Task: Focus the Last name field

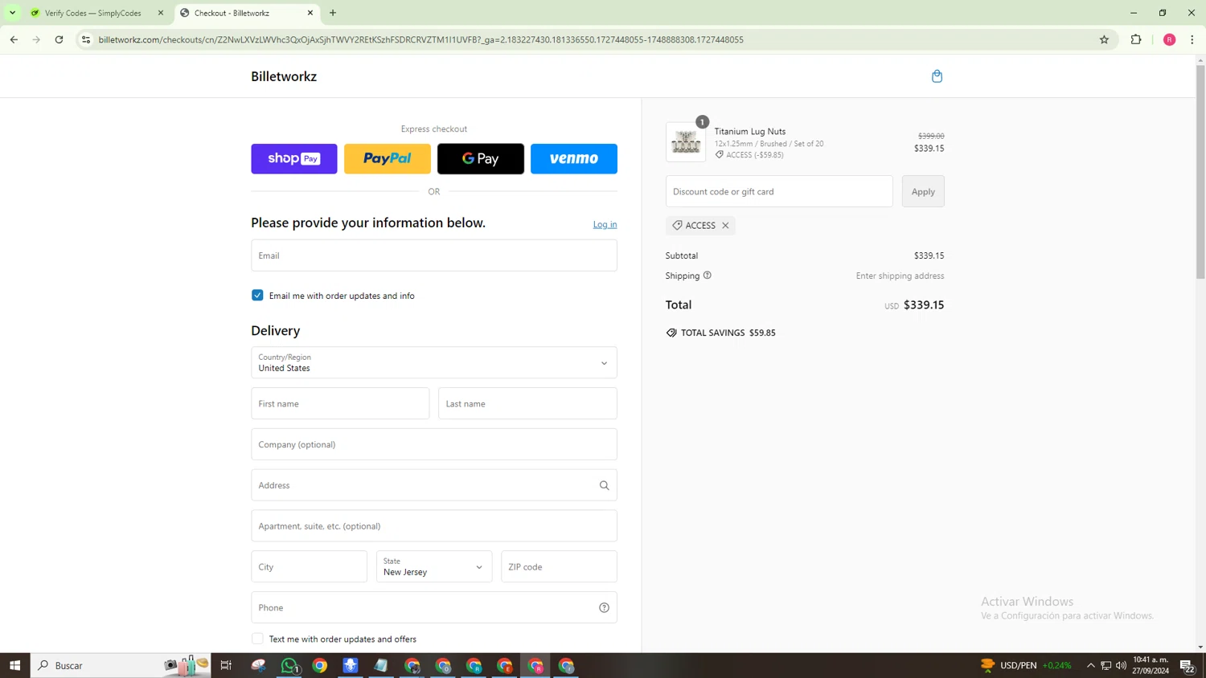Action: tap(527, 403)
